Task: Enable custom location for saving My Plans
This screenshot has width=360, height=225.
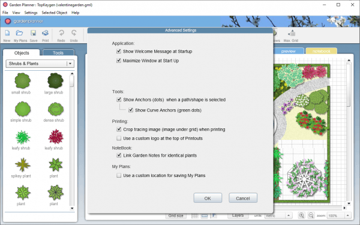Action: [119, 175]
